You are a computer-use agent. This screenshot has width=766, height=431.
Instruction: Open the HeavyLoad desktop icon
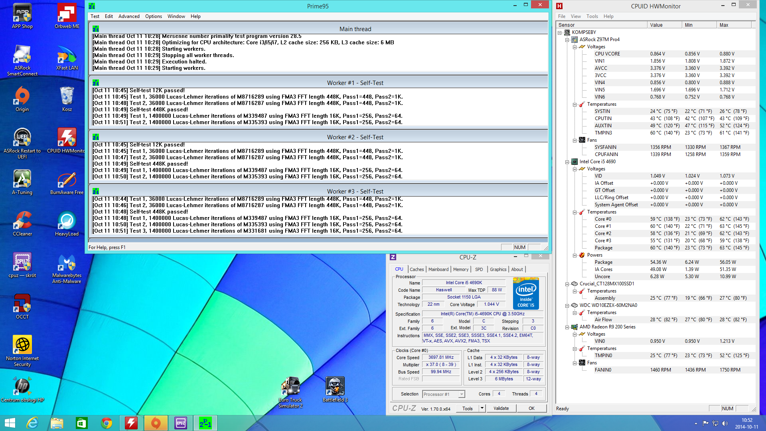pyautogui.click(x=67, y=222)
